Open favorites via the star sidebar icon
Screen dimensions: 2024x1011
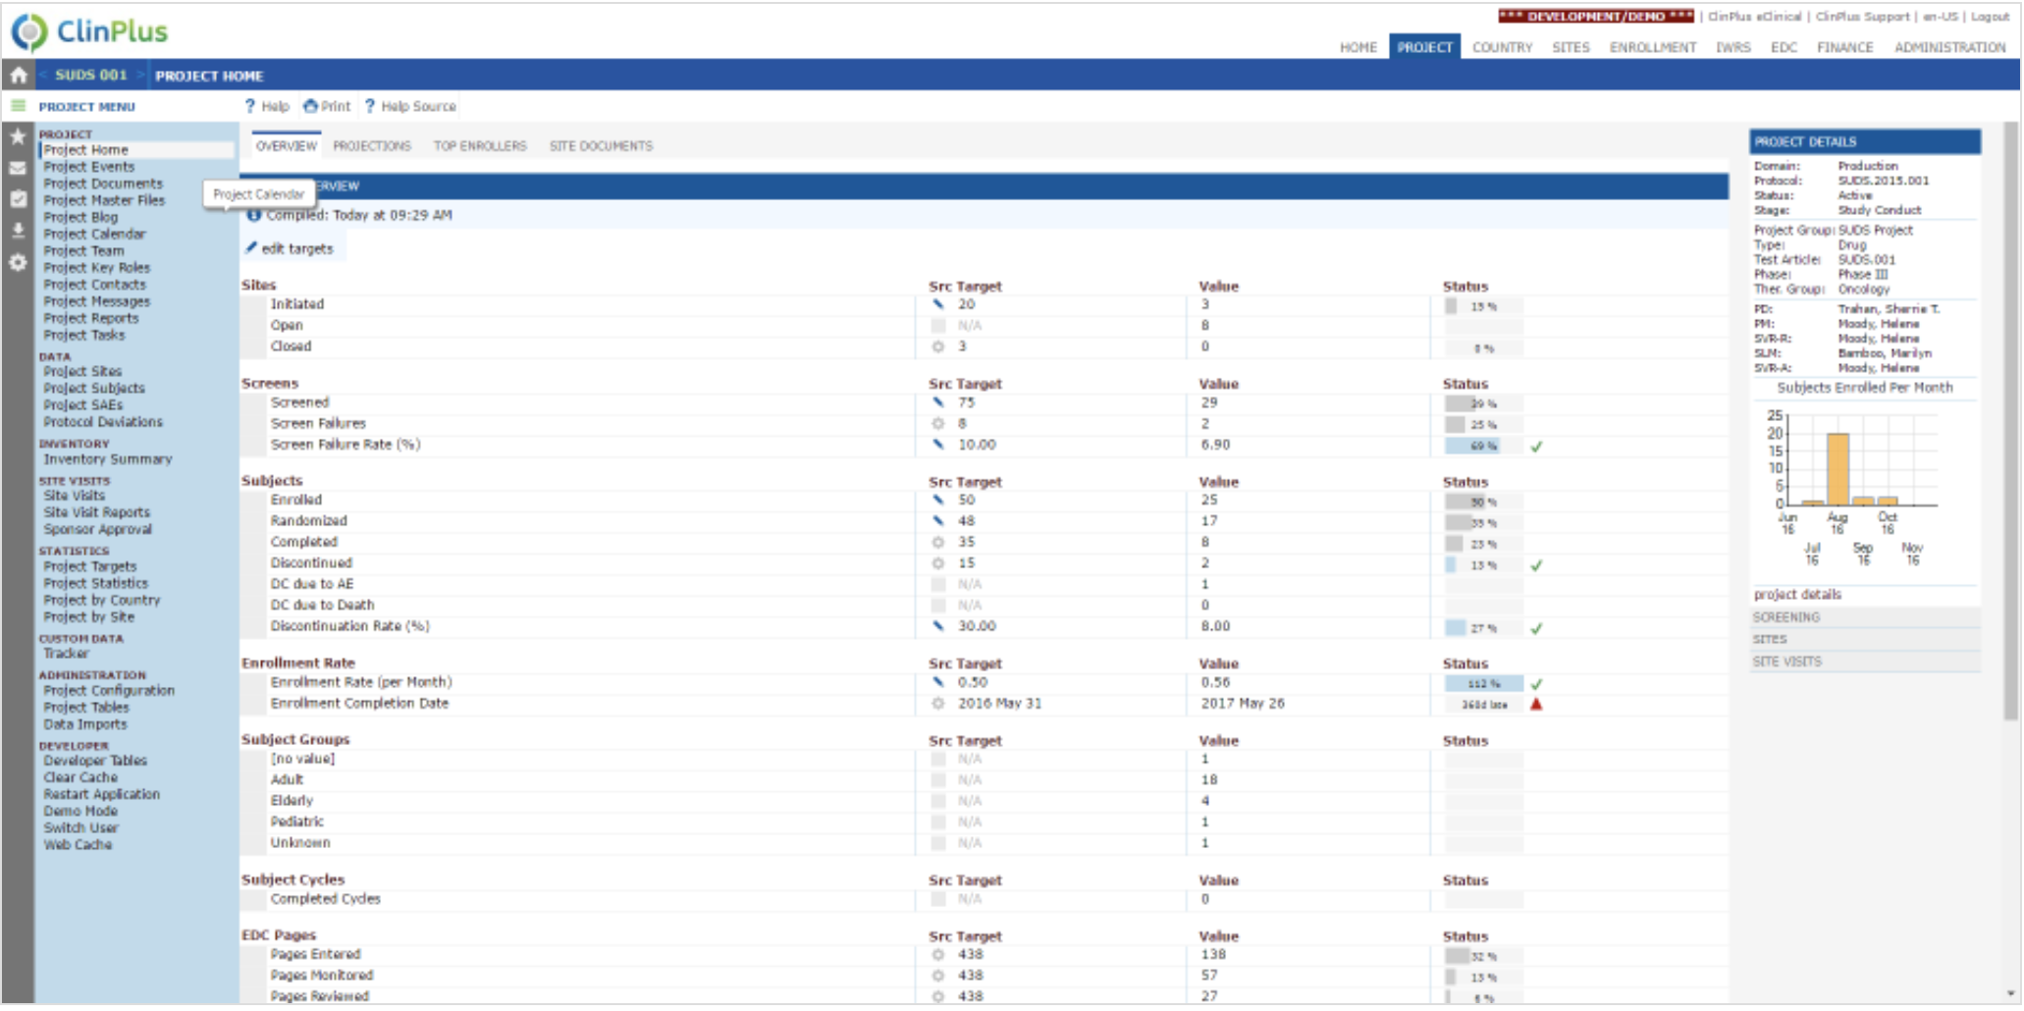pyautogui.click(x=18, y=137)
